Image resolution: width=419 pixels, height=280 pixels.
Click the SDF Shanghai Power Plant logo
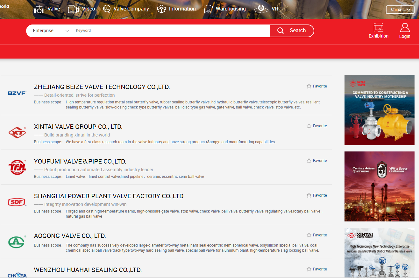(17, 202)
